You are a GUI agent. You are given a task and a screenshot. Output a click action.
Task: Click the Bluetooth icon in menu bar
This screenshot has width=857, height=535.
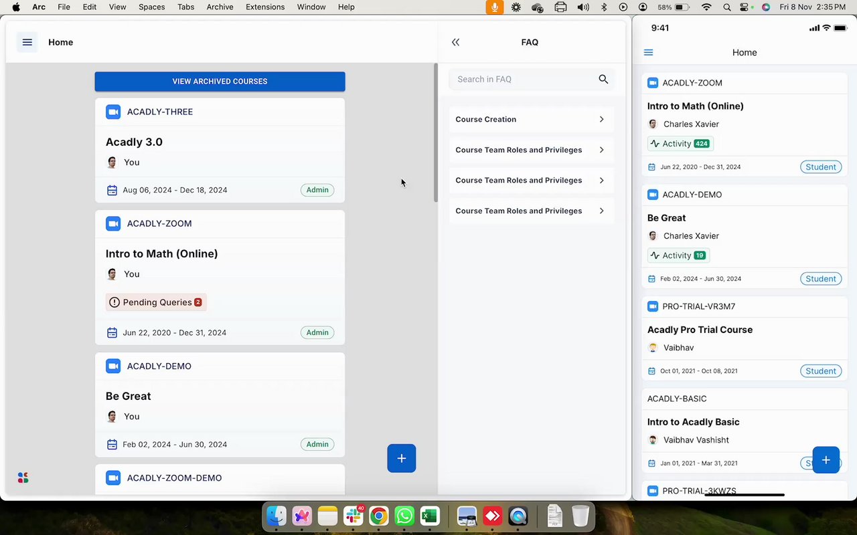(603, 7)
